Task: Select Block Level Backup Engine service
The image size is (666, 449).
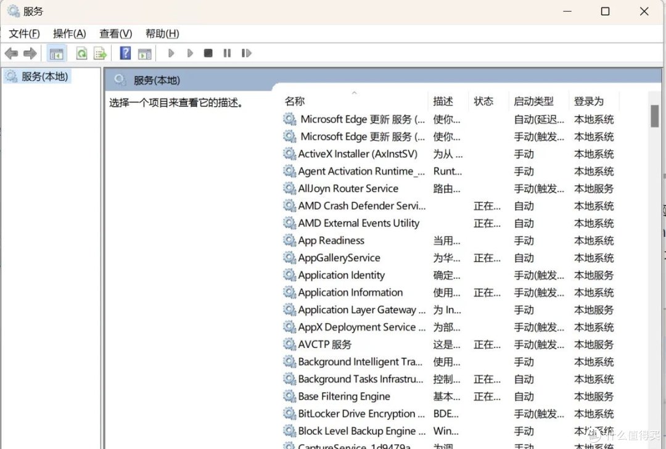Action: point(448,431)
